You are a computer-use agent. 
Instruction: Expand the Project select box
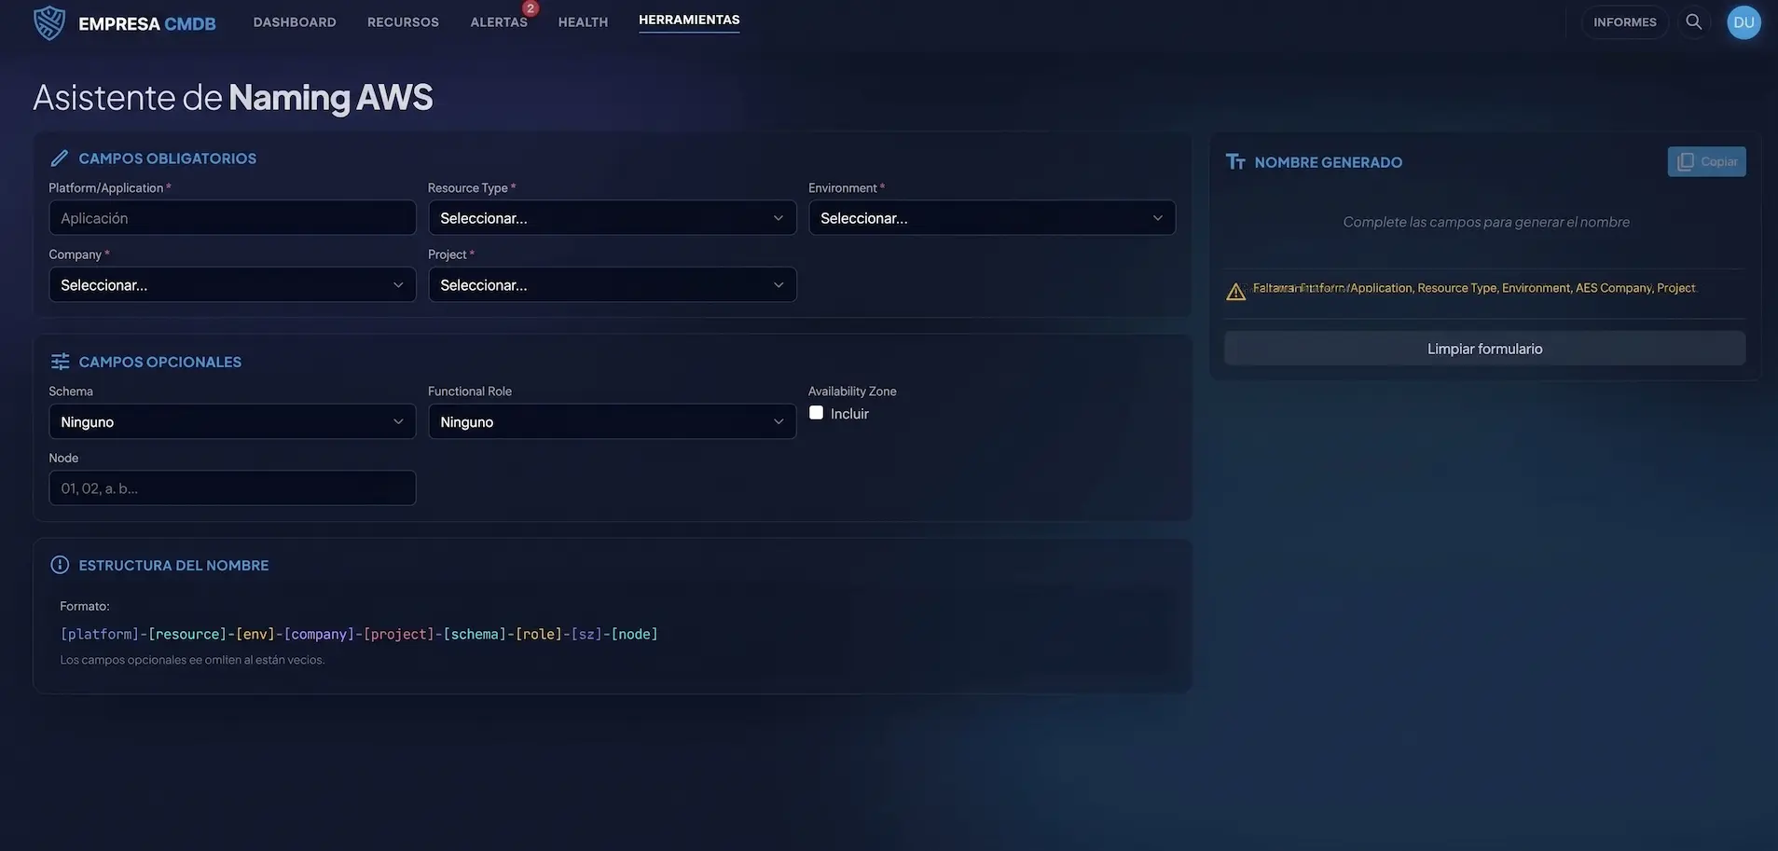[612, 285]
